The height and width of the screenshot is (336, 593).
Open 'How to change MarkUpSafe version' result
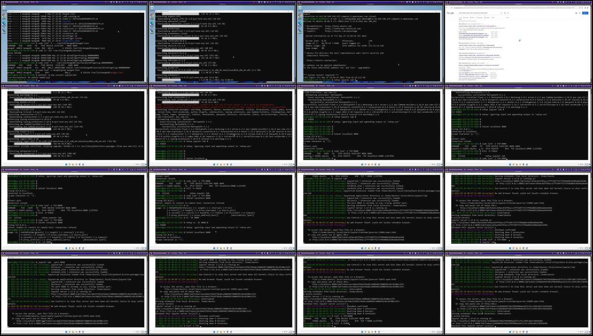(x=479, y=65)
